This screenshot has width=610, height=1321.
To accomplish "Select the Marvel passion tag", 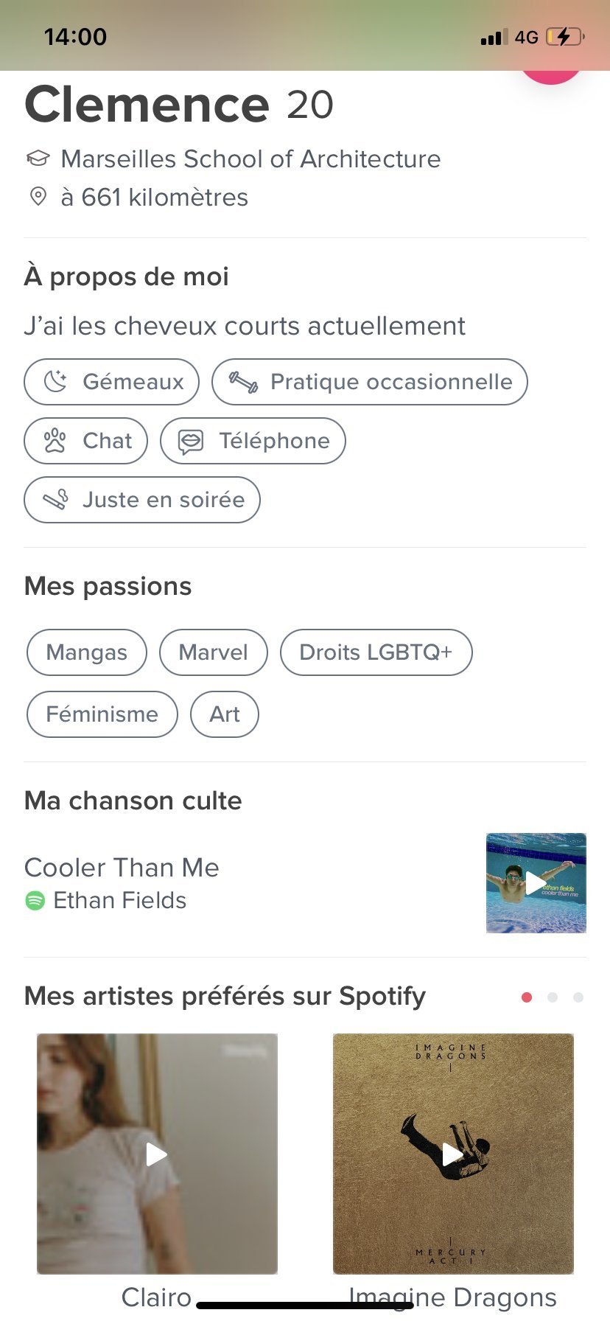I will (214, 652).
